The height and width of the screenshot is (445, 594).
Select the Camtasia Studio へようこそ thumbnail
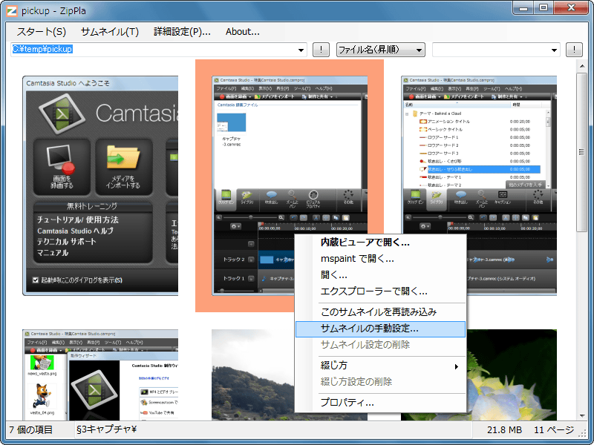pos(100,185)
